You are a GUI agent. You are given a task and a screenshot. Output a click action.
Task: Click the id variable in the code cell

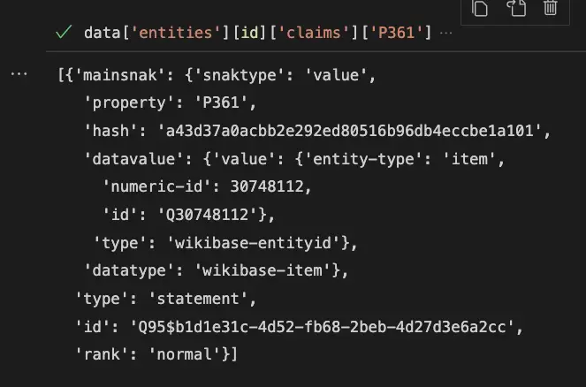(x=249, y=33)
